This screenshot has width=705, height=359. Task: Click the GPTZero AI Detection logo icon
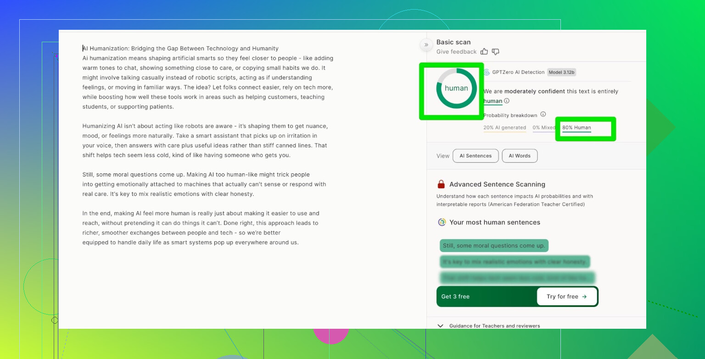tap(487, 72)
